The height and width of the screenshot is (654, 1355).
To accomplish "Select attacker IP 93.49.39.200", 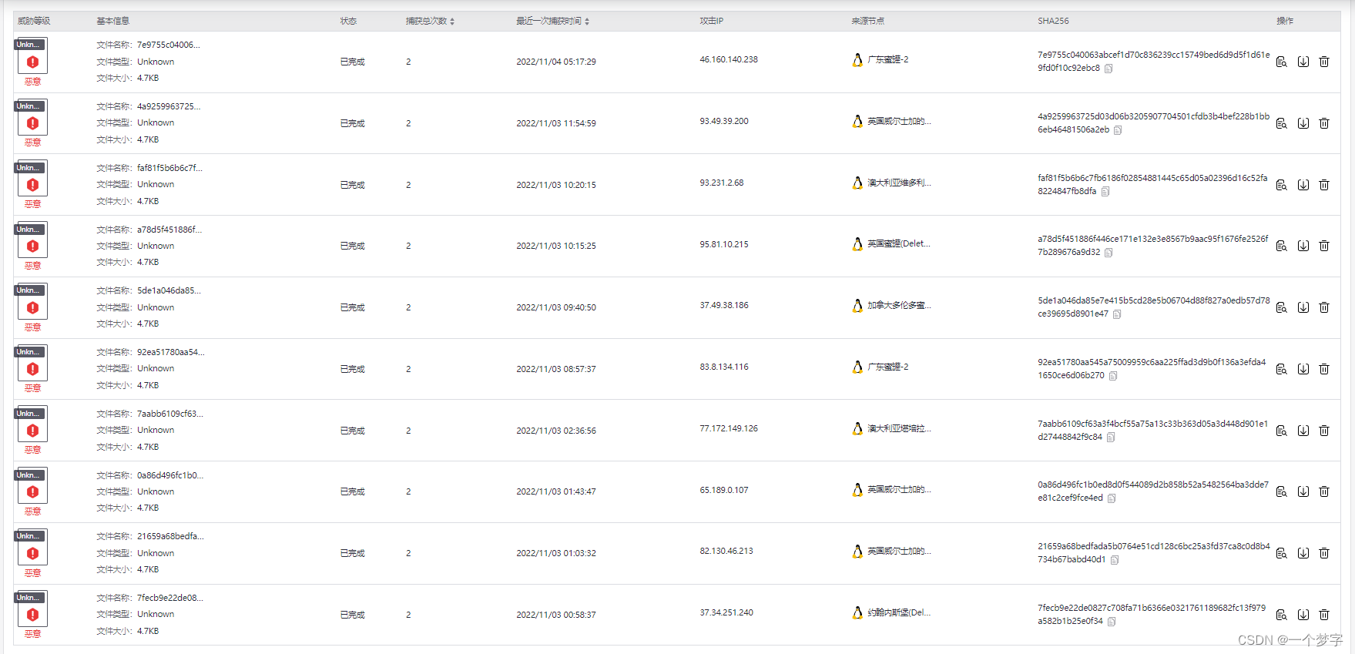I will (x=724, y=121).
